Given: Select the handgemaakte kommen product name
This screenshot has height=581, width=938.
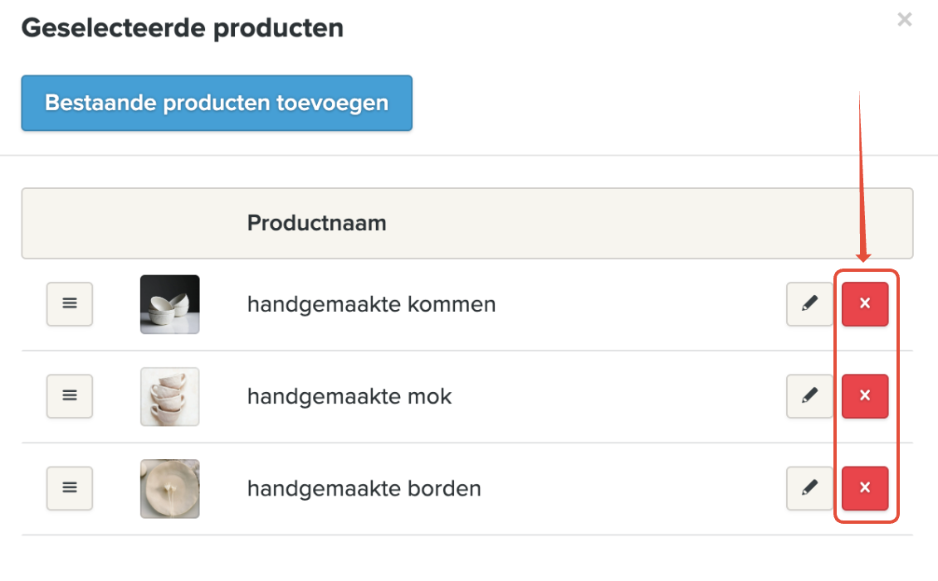Looking at the screenshot, I should 371,304.
